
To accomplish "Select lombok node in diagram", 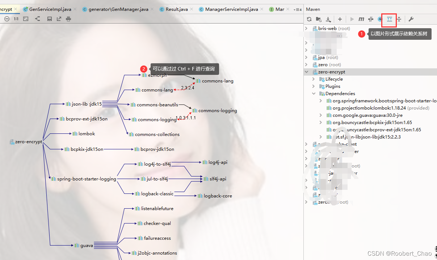I will tap(84, 133).
